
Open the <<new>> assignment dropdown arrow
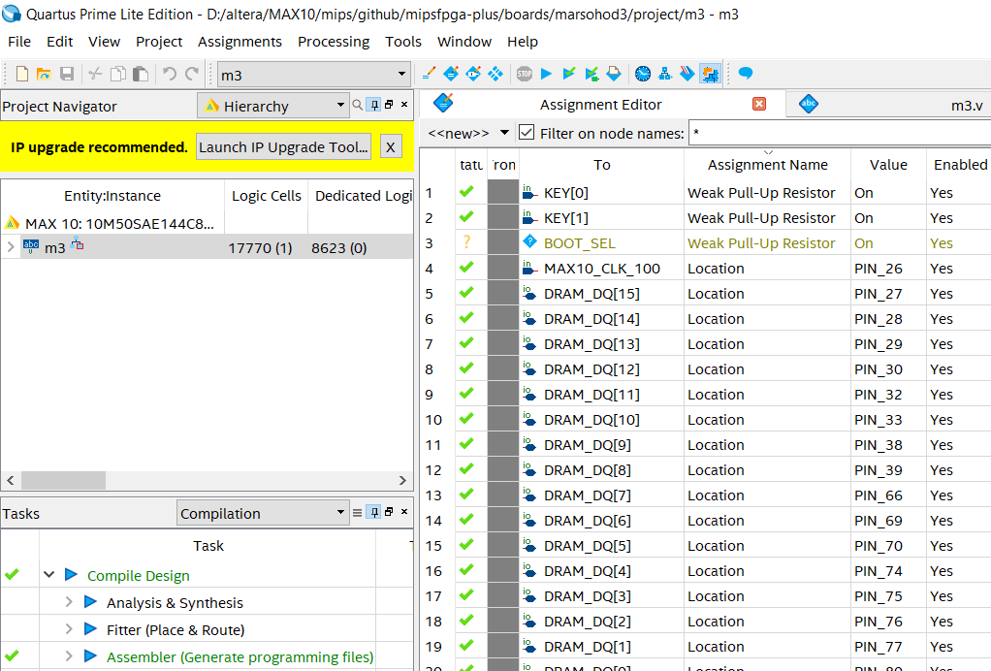point(504,133)
